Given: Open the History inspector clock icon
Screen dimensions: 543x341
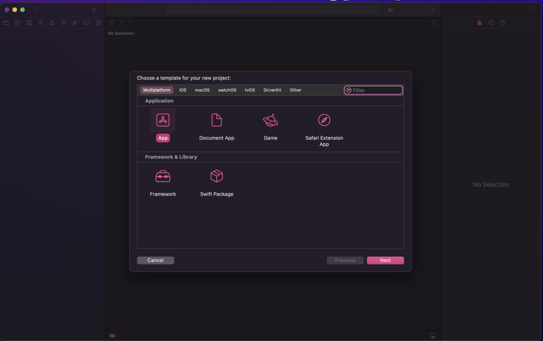Looking at the screenshot, I should (x=491, y=23).
